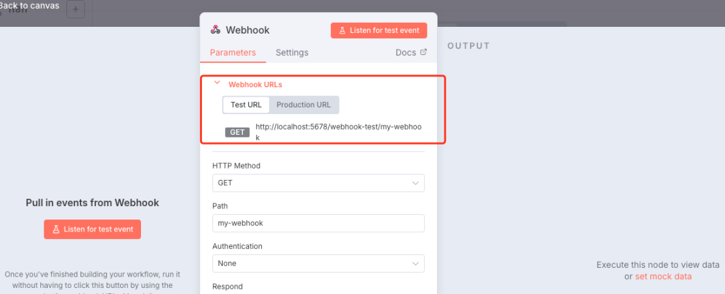Click the Webhook URLs section label
Screen dimensions: 725x294
tap(255, 85)
